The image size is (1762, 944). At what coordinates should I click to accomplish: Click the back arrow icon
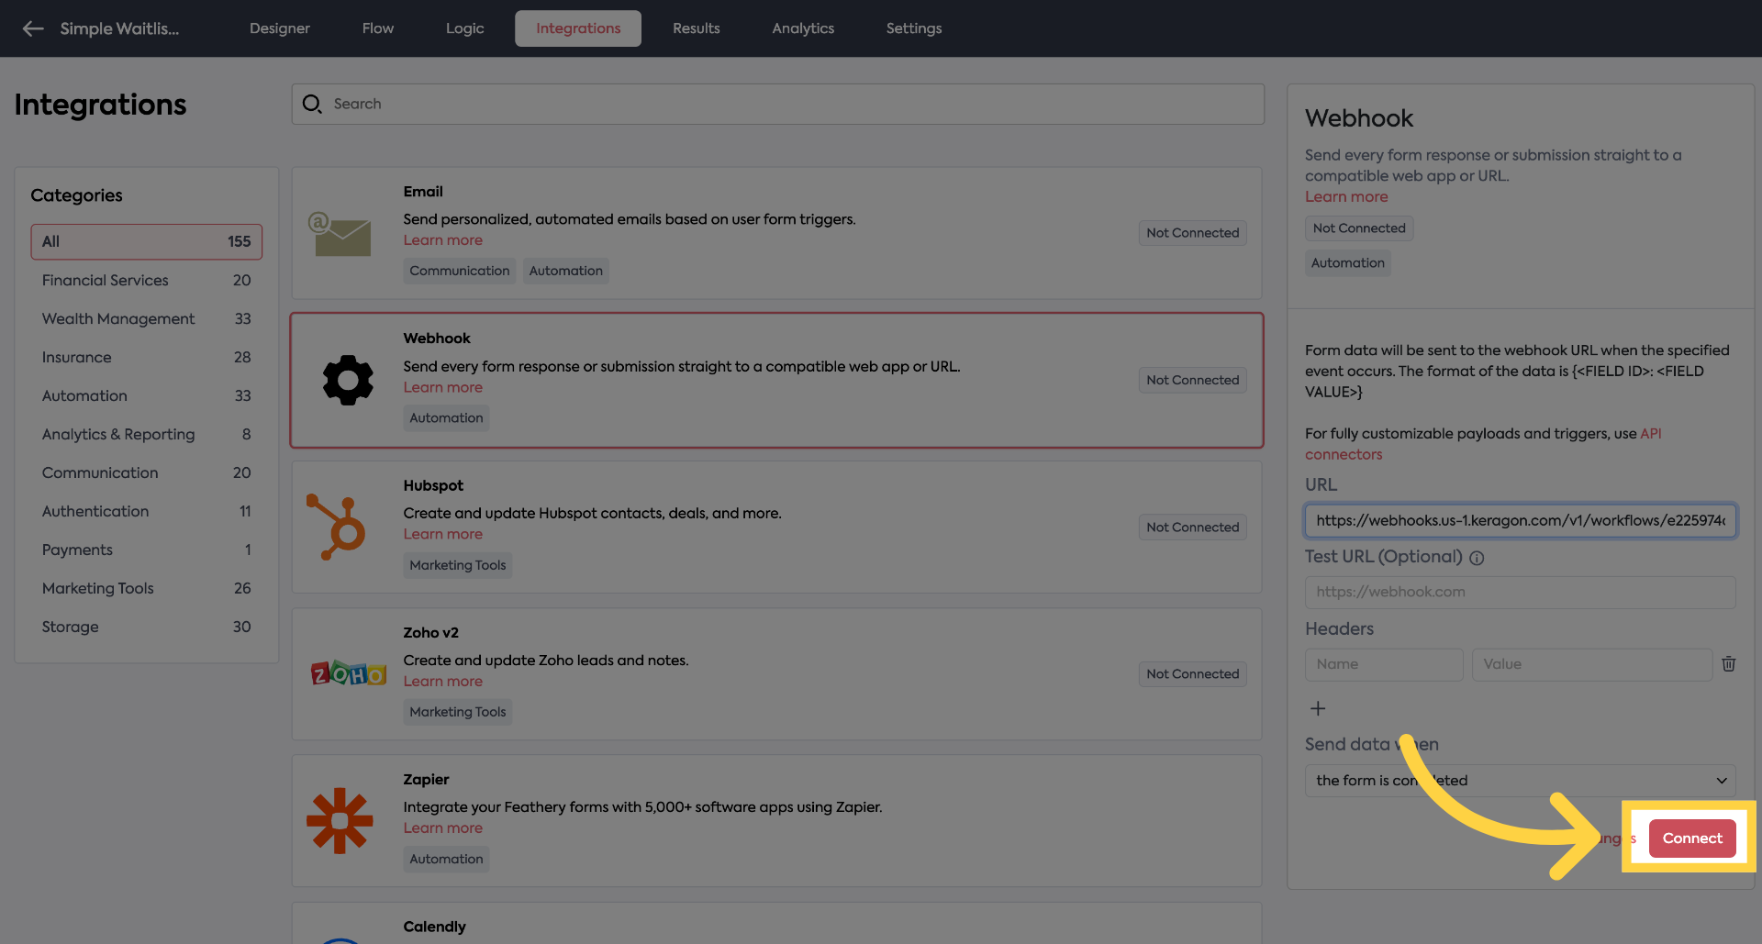33,28
